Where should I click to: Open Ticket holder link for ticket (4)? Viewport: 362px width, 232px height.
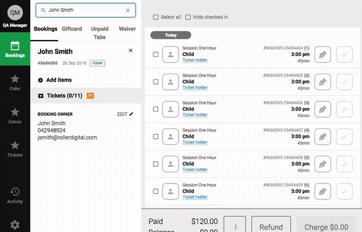click(195, 142)
